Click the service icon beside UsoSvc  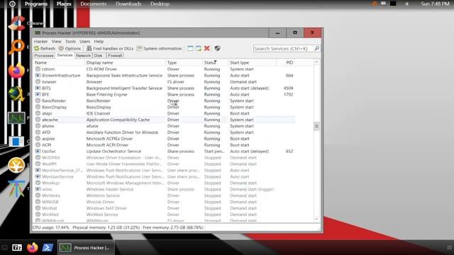point(38,151)
